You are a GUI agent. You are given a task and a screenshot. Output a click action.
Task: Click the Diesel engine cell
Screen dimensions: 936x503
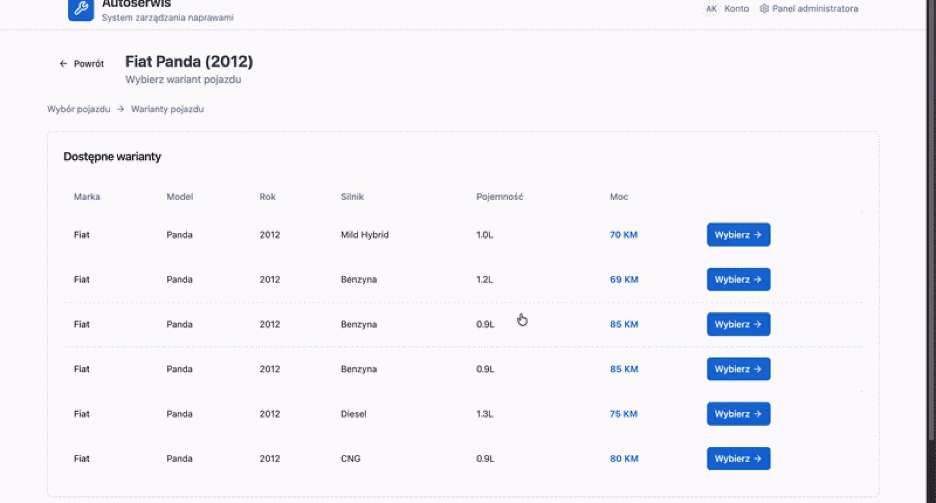click(x=353, y=414)
